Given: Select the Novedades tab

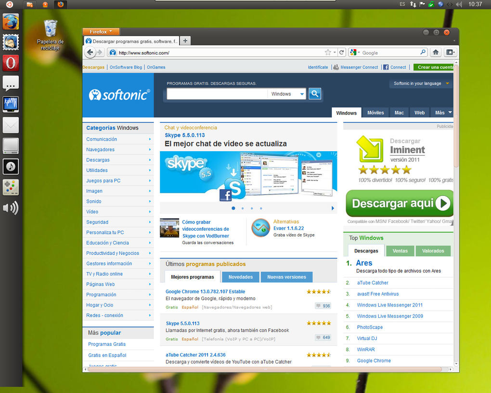Looking at the screenshot, I should (241, 277).
